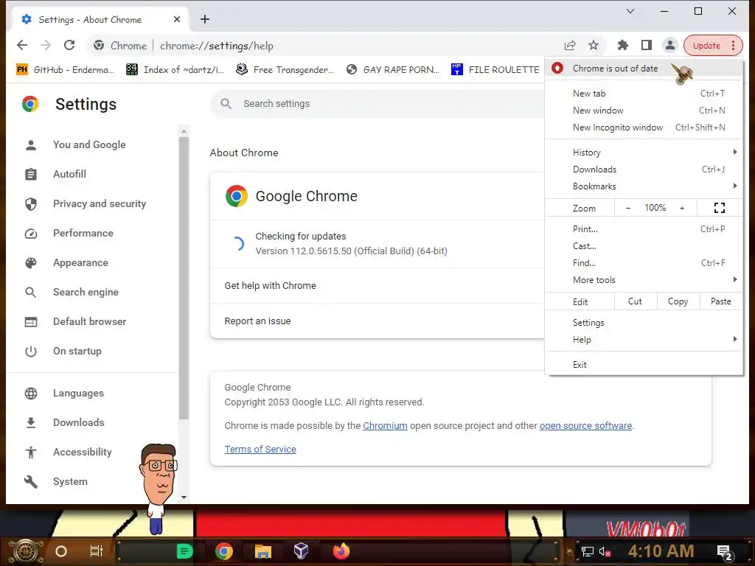Open Downloads from the Chrome menu
Viewport: 755px width, 566px height.
pyautogui.click(x=644, y=169)
